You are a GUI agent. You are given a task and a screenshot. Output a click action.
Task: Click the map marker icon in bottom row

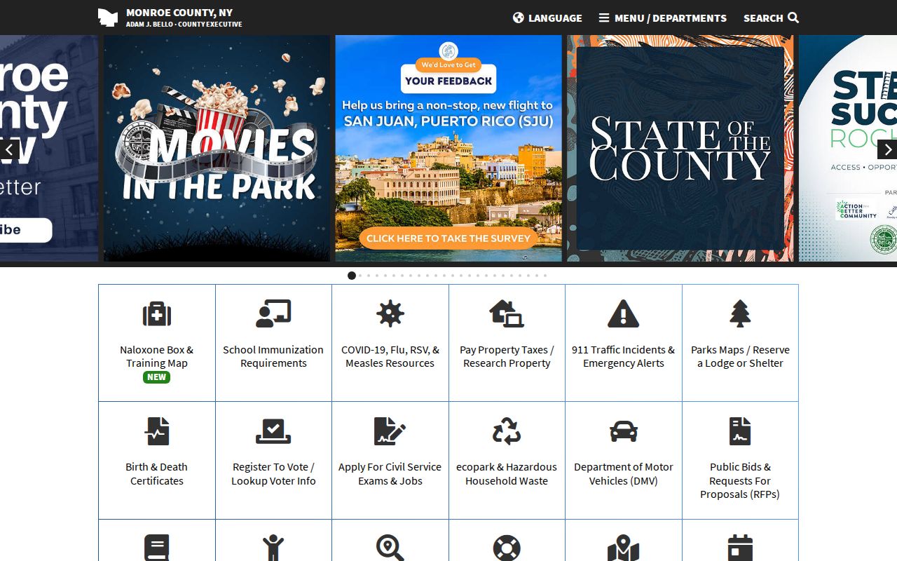(624, 548)
